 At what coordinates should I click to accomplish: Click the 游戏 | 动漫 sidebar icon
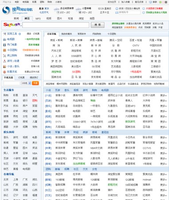[4, 61]
